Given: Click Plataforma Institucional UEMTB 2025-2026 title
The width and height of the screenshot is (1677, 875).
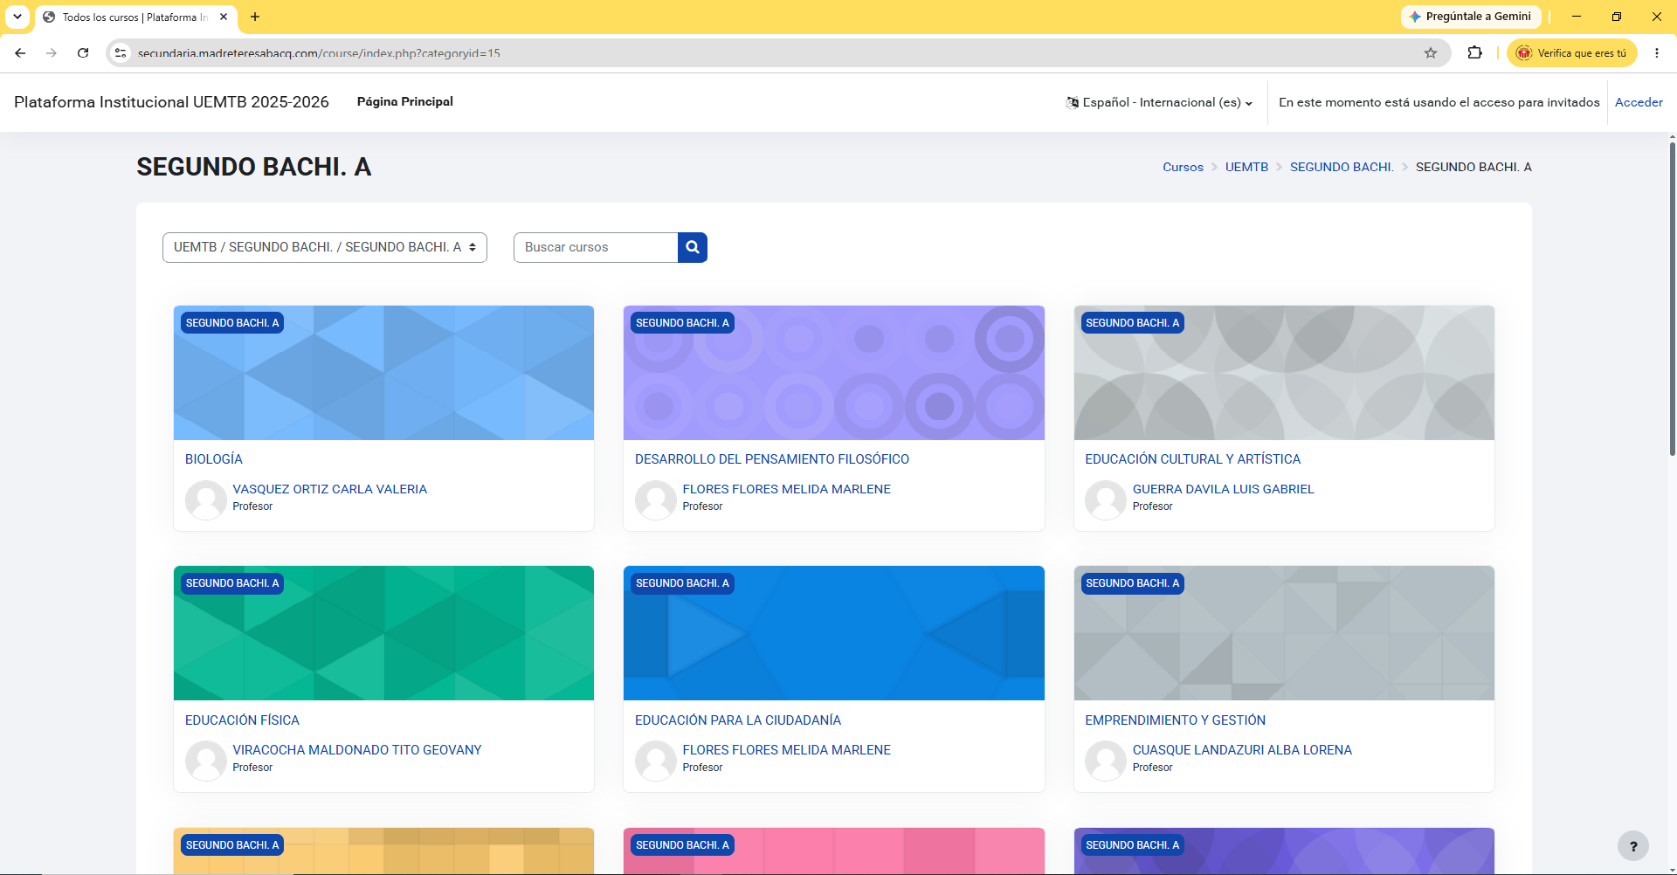Looking at the screenshot, I should 171,102.
